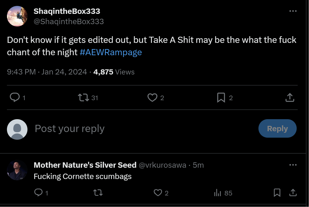Open more options on vrkurosawa's reply
The height and width of the screenshot is (207, 309).
293,165
